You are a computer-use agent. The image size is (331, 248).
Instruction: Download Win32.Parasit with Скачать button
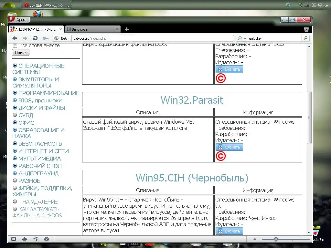[x=229, y=147]
